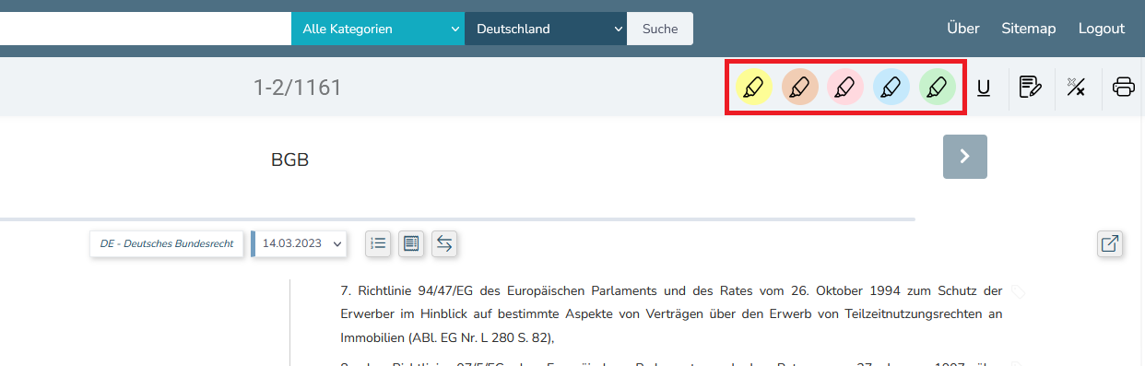Click the BGB document title
1145x366 pixels.
point(289,159)
